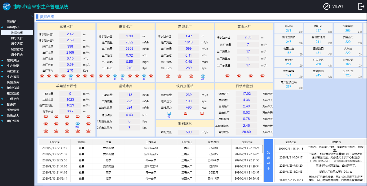This screenshot has width=367, height=186.
Task: Click the speaker icon on the 星城国际 card
Action: tap(330, 77)
